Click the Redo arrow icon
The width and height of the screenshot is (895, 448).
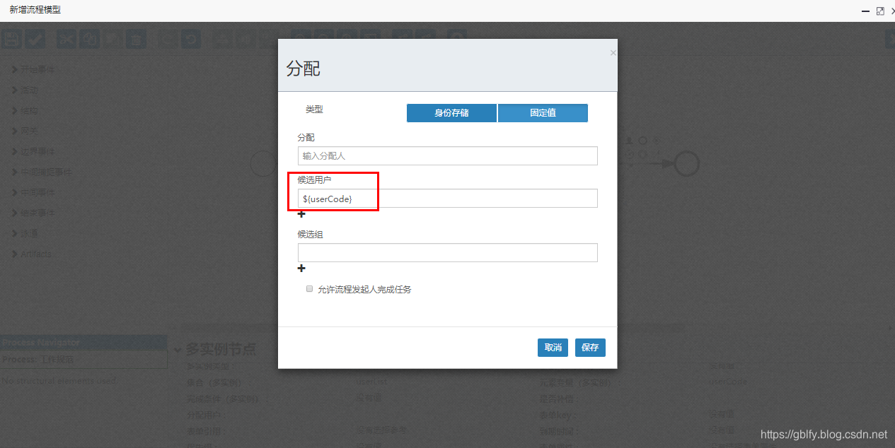(191, 39)
